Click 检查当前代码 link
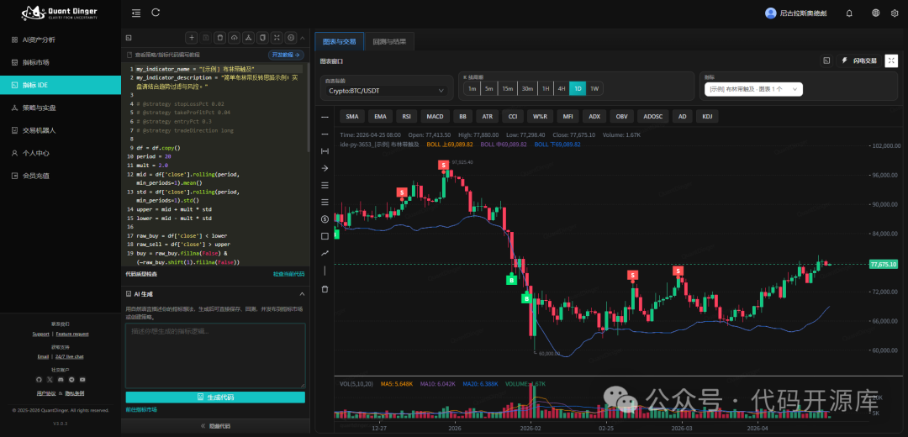Viewport: 908px width, 437px height. [x=288, y=274]
